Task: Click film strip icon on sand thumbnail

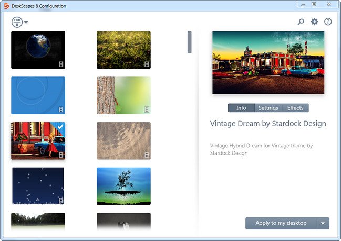Action: point(147,155)
